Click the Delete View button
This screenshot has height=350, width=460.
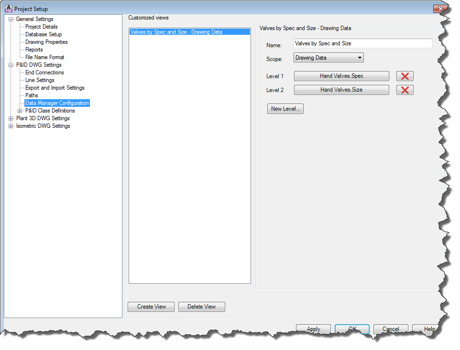click(201, 307)
